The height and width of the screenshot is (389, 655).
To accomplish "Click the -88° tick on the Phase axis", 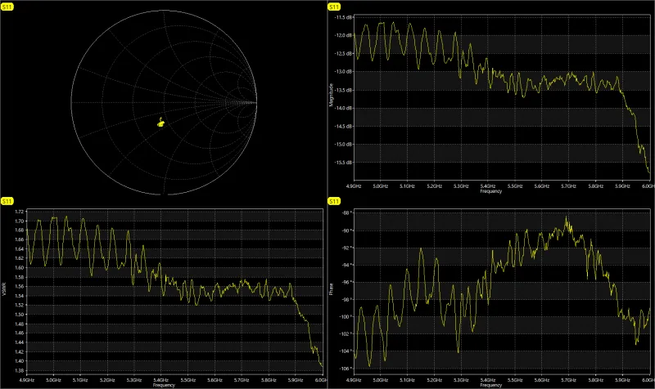I will (x=347, y=212).
